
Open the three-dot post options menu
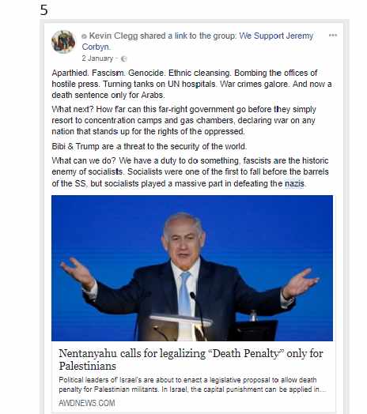tap(333, 35)
